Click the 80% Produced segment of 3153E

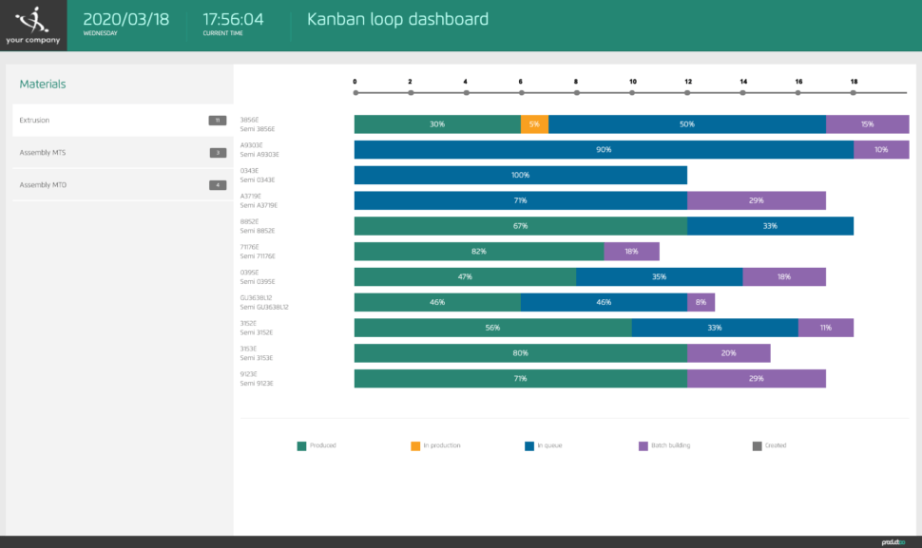click(520, 353)
